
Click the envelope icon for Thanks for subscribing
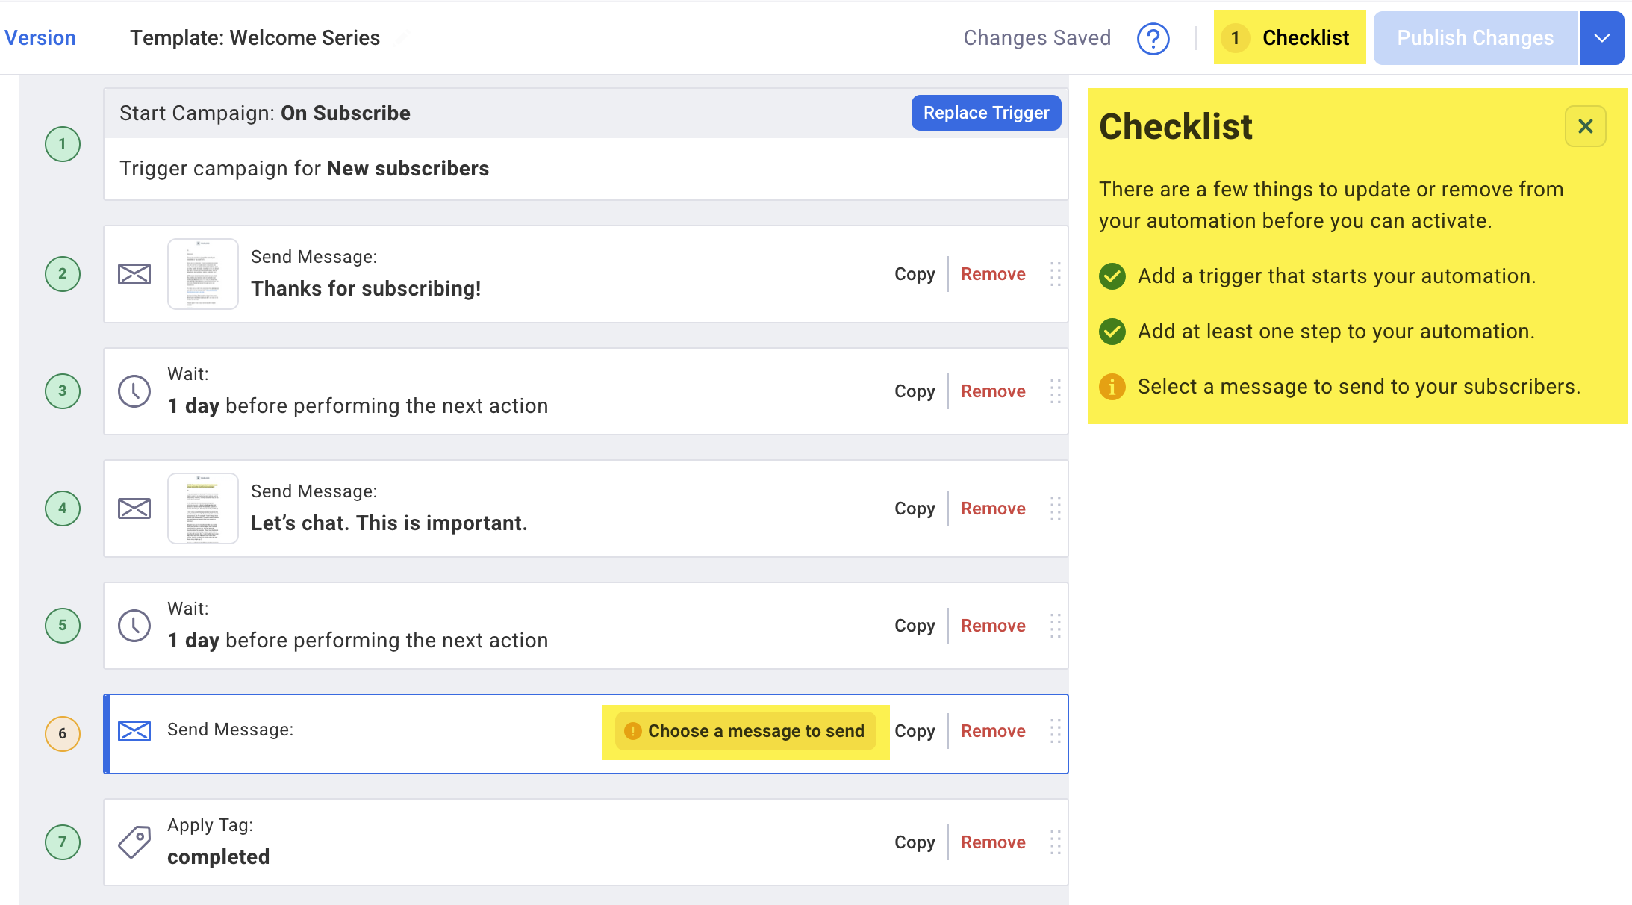coord(134,274)
